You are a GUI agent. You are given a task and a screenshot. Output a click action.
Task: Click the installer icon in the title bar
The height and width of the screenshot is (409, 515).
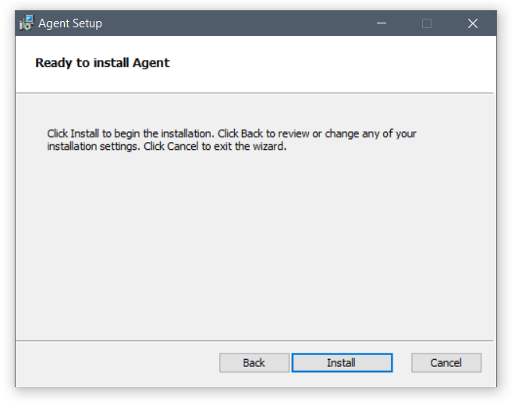(x=27, y=23)
